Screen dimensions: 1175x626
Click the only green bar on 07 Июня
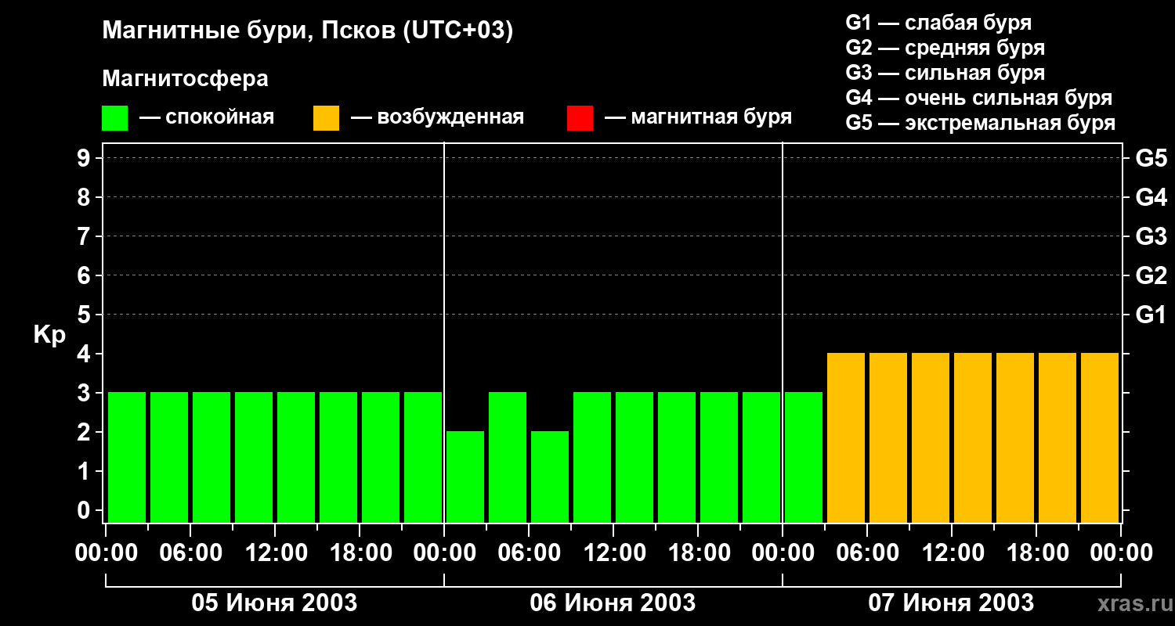click(x=804, y=457)
